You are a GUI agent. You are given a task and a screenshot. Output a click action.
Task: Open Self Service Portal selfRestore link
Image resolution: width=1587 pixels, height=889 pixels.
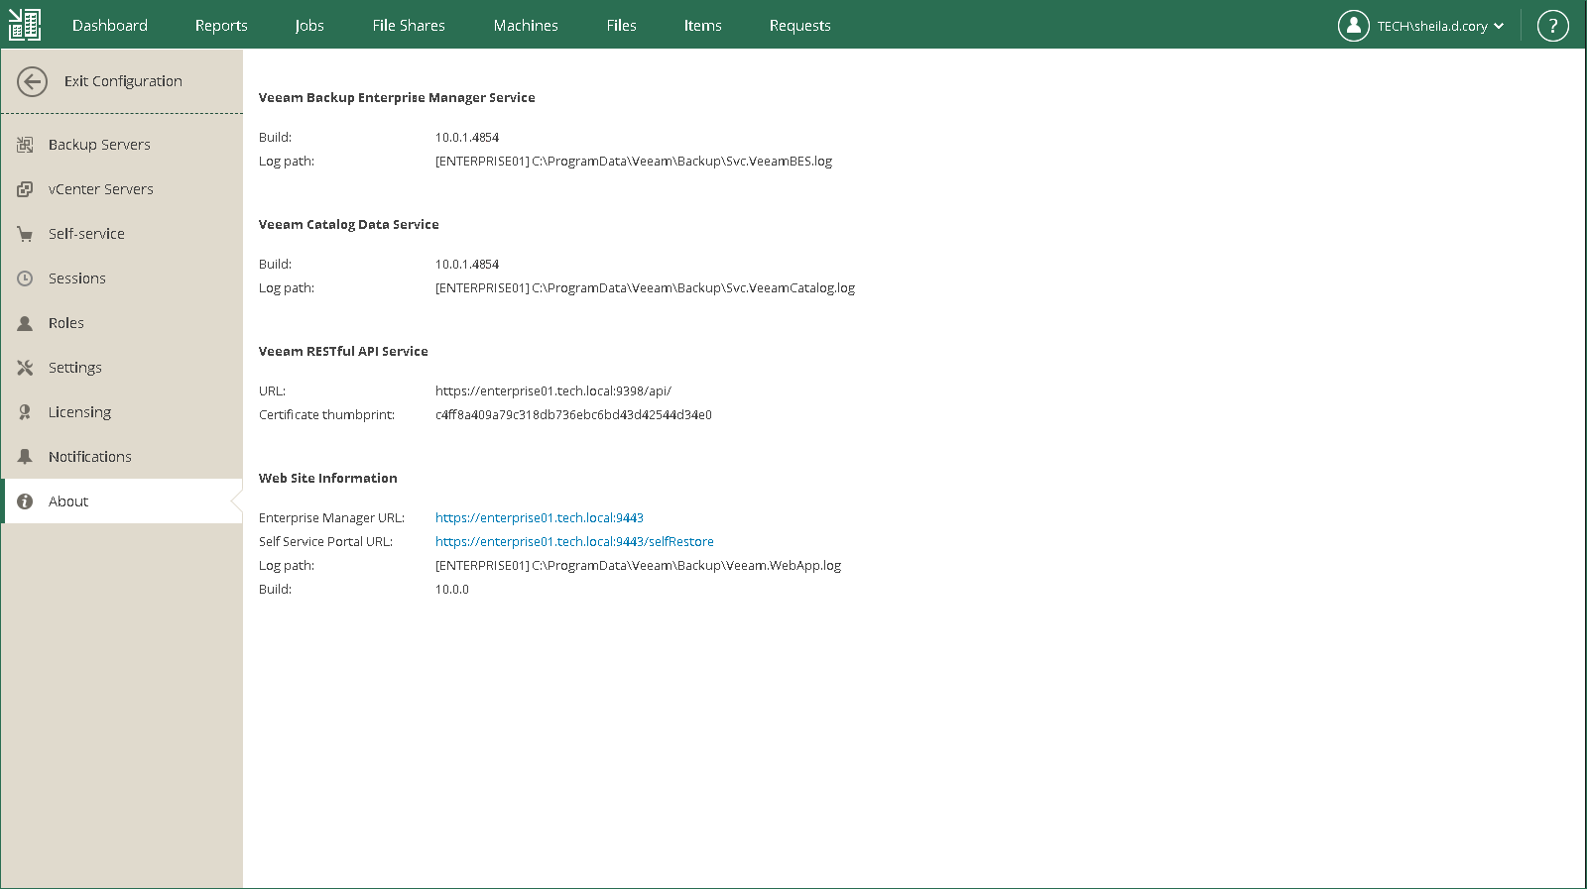pyautogui.click(x=574, y=542)
